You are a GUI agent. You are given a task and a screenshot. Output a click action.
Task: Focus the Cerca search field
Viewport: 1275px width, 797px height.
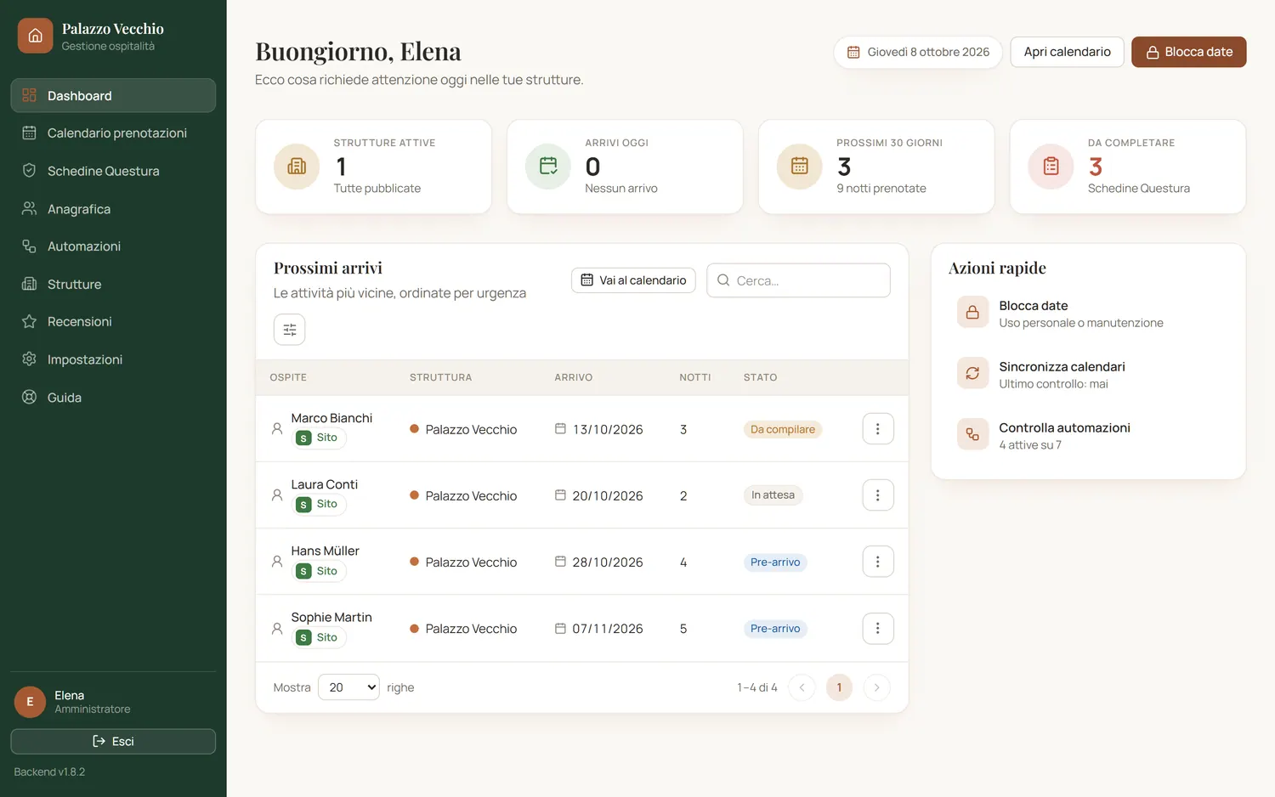point(798,280)
